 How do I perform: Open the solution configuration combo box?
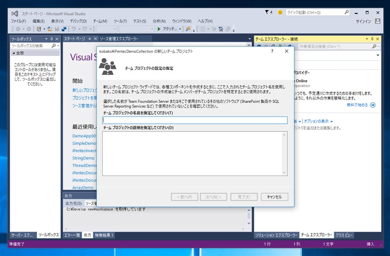106,29
